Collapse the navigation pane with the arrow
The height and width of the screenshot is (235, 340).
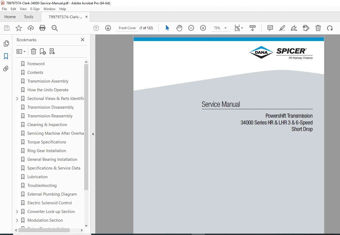point(93,134)
